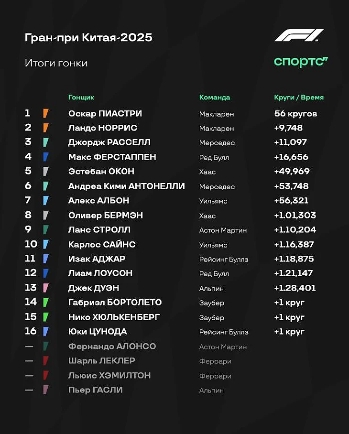This screenshot has width=349, height=434.
Task: Click the Рейсинг Буллз team for Изак АДЖАР
Action: [x=224, y=259]
